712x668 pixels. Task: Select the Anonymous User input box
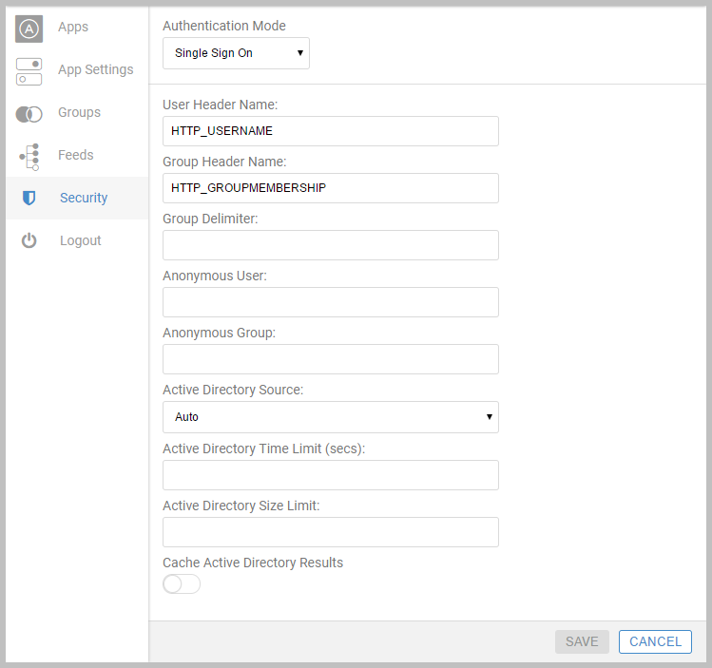[331, 302]
